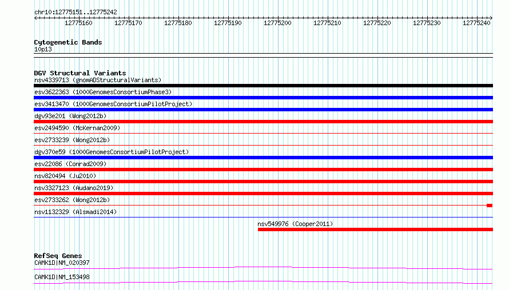Image resolution: width=509 pixels, height=290 pixels.
Task: Click the 12775210 ruler position label
Action: [x=327, y=23]
